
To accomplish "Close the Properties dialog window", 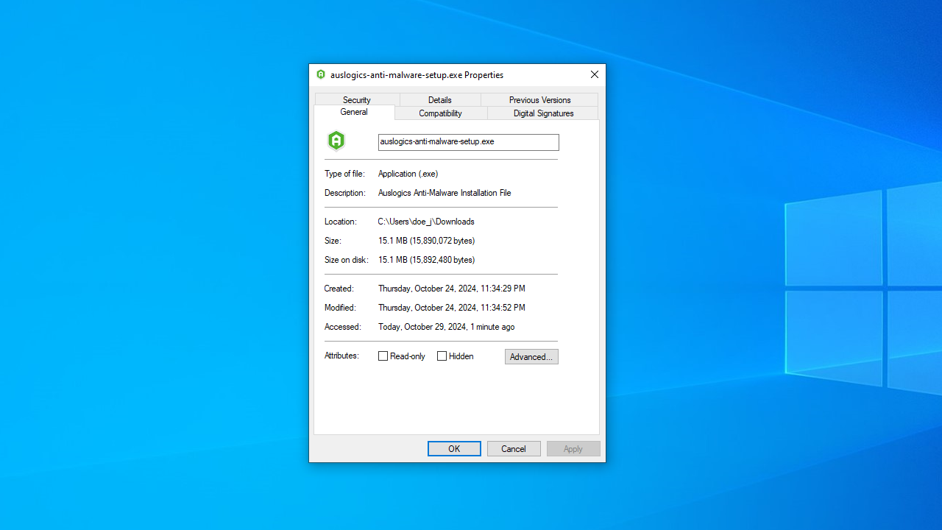I will pyautogui.click(x=594, y=74).
